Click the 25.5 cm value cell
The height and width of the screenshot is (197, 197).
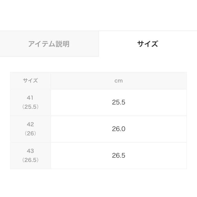tap(119, 103)
